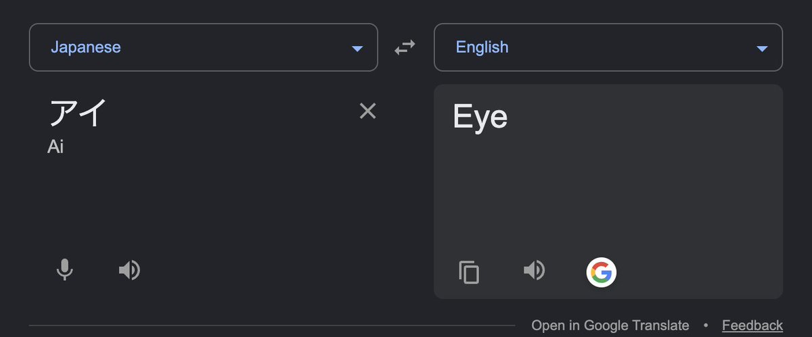This screenshot has height=337, width=812.
Task: Open the Feedback link
Action: point(752,326)
